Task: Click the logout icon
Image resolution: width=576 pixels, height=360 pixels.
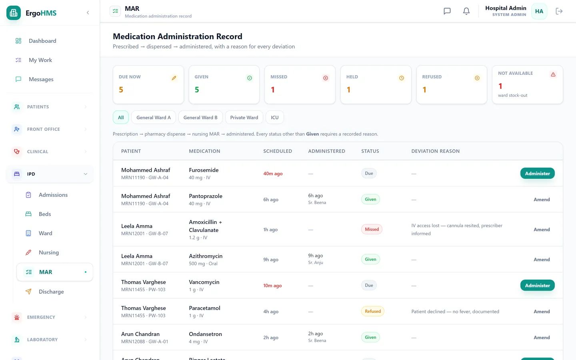Action: point(559,11)
